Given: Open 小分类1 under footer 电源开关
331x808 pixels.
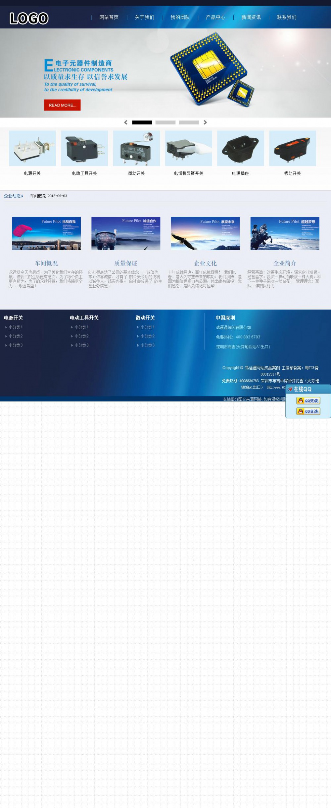Looking at the screenshot, I should [x=16, y=327].
